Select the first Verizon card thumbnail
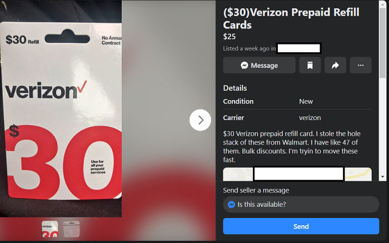Viewport: 389px width, 243px height. 50,229
